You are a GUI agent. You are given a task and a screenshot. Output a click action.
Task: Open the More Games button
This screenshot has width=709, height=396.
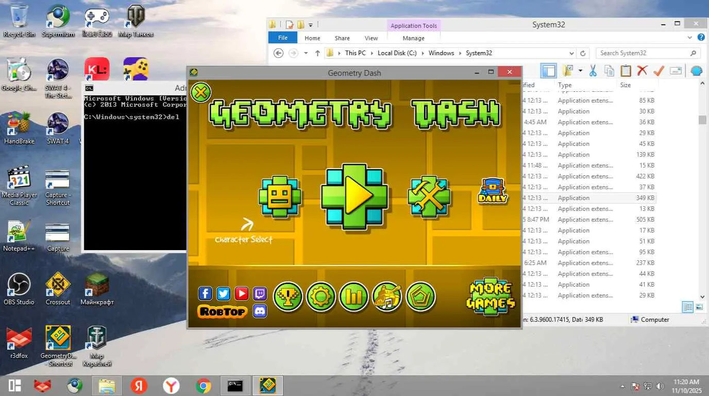(x=491, y=296)
